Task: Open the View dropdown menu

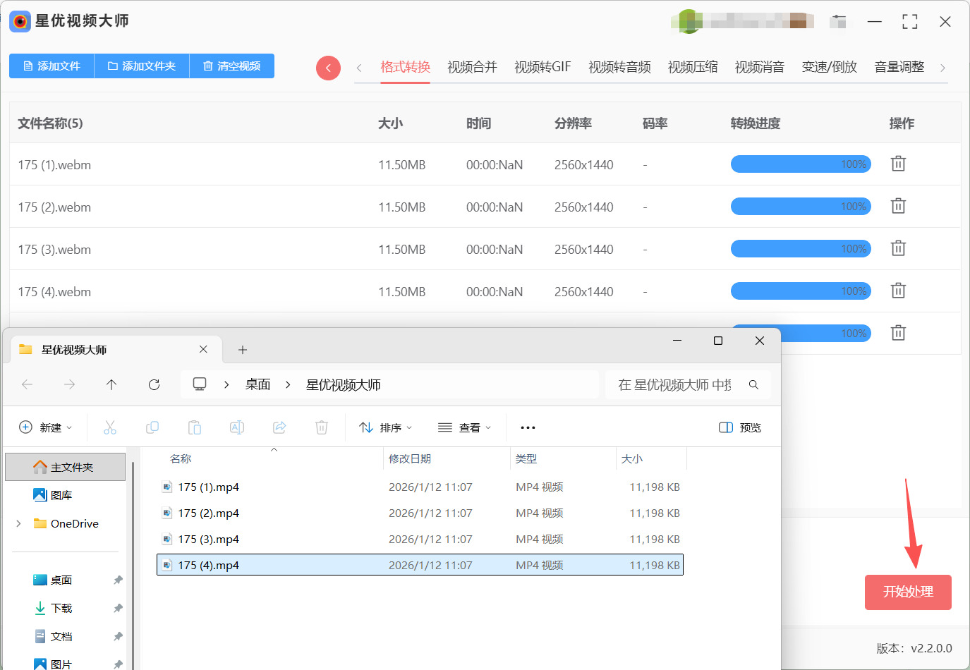Action: click(464, 427)
